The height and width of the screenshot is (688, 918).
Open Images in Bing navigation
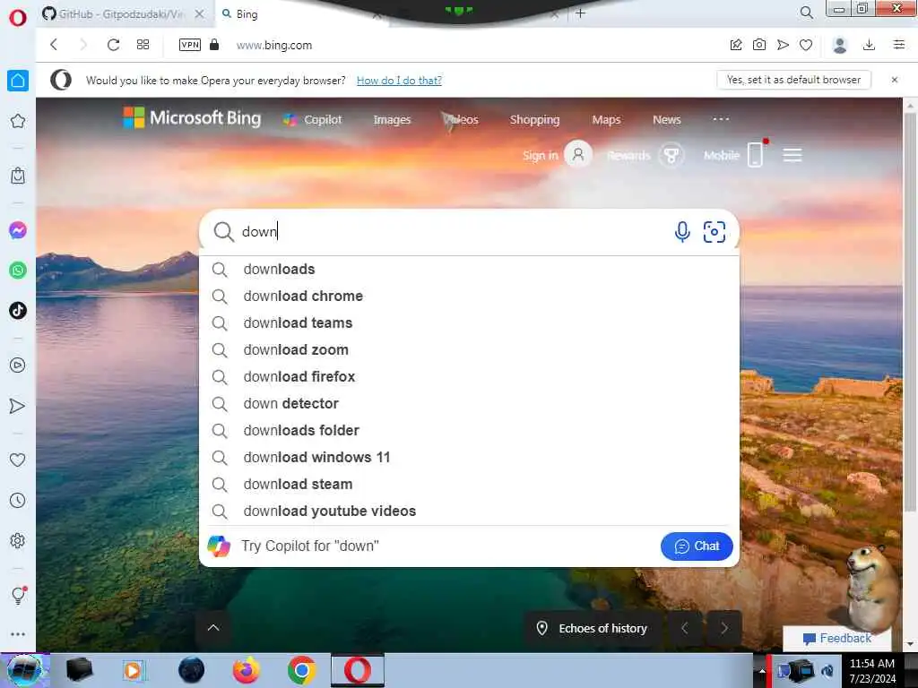pyautogui.click(x=393, y=120)
